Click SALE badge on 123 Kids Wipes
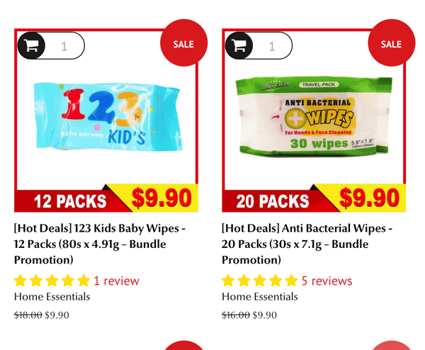The height and width of the screenshot is (350, 425). tap(183, 43)
